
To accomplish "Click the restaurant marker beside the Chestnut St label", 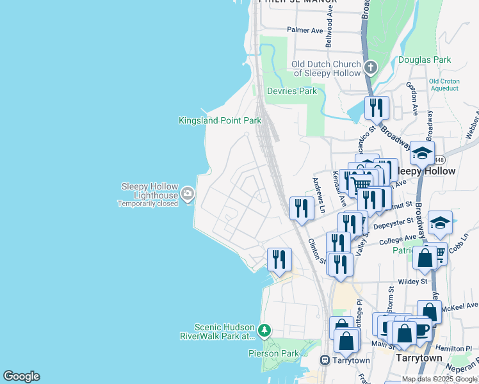I will [x=369, y=200].
